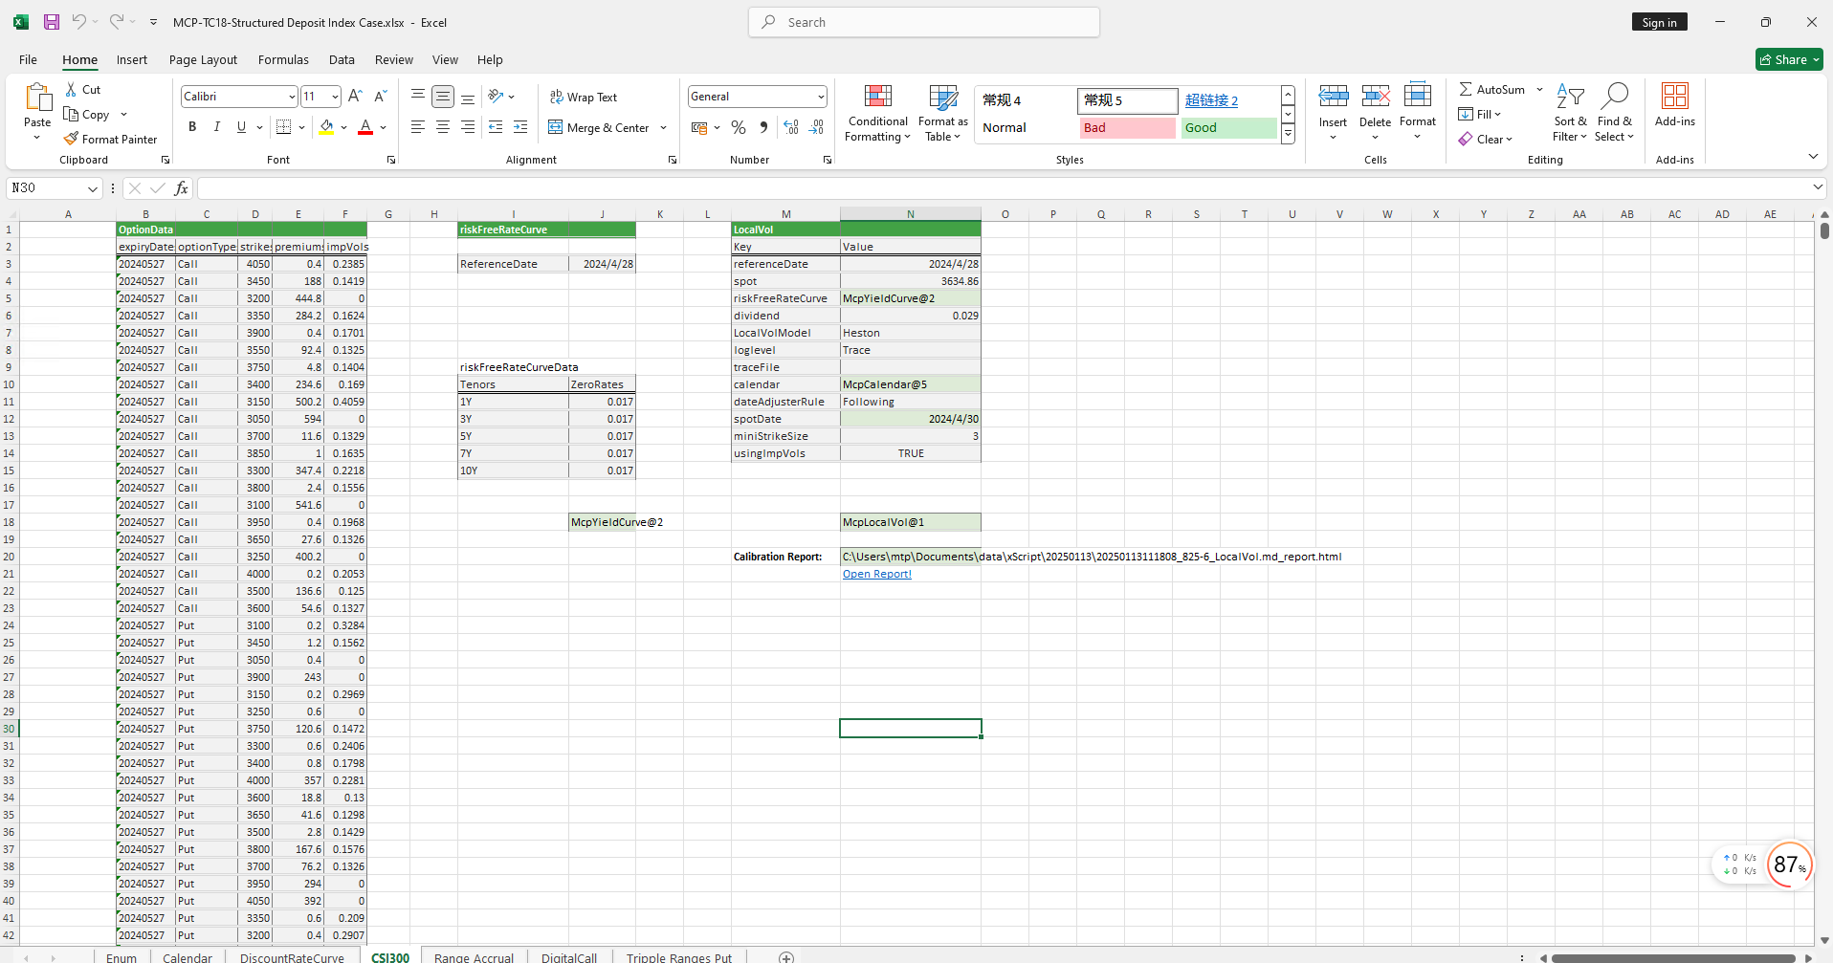Click the AutoSum sigma
This screenshot has height=963, width=1833.
click(1466, 89)
